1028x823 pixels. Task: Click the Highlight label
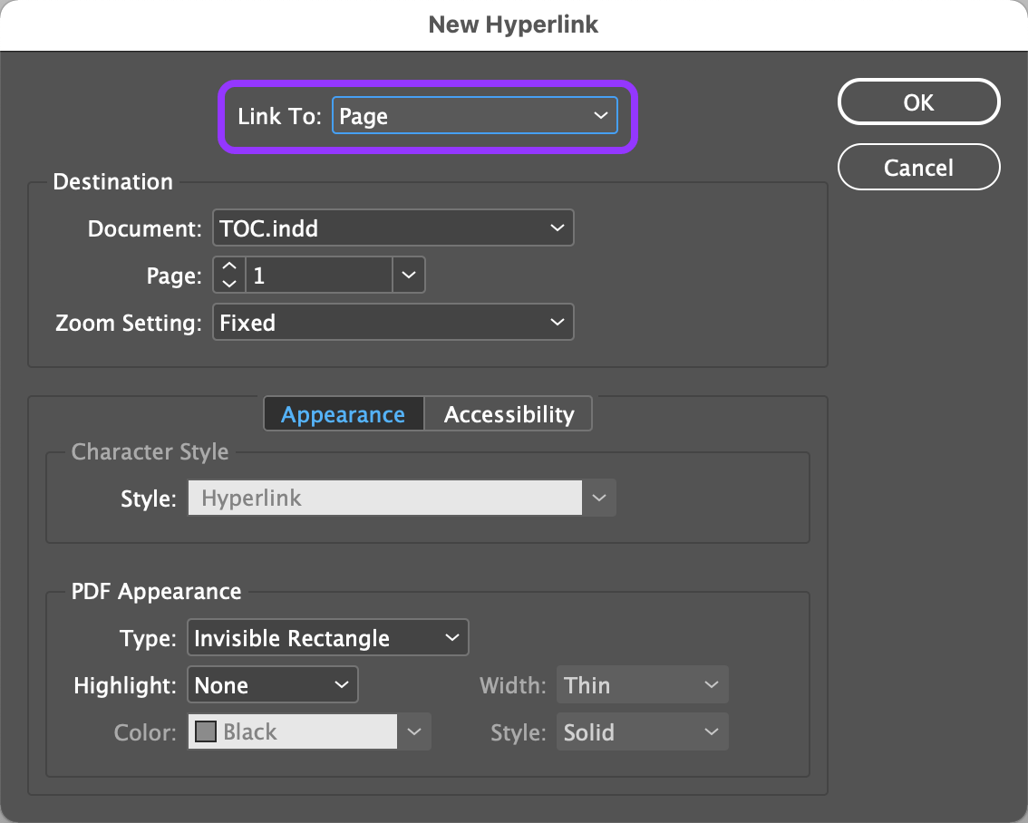pyautogui.click(x=125, y=685)
